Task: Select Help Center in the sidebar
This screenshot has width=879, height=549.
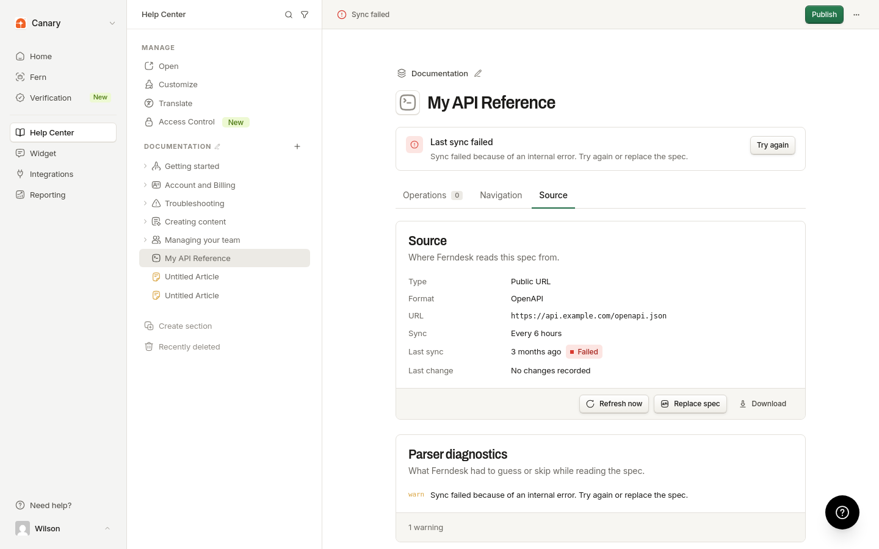Action: click(x=63, y=132)
